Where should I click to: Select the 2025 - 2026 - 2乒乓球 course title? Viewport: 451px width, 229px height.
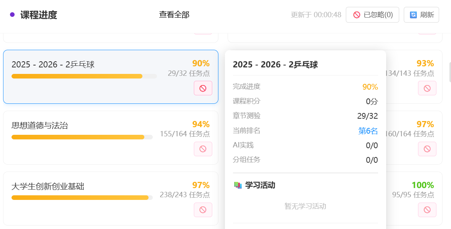point(53,64)
